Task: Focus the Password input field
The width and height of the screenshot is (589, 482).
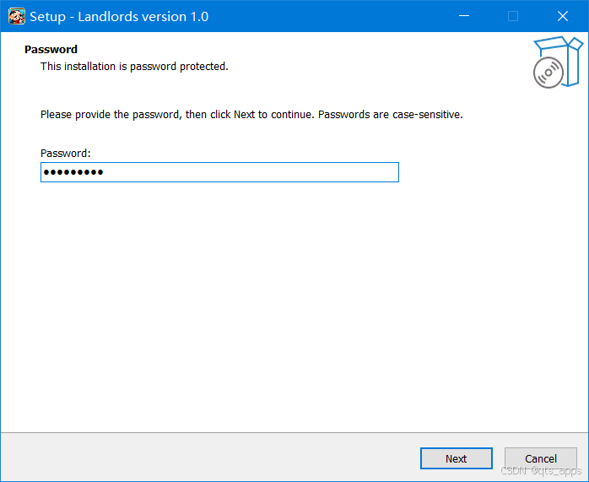Action: tap(219, 172)
